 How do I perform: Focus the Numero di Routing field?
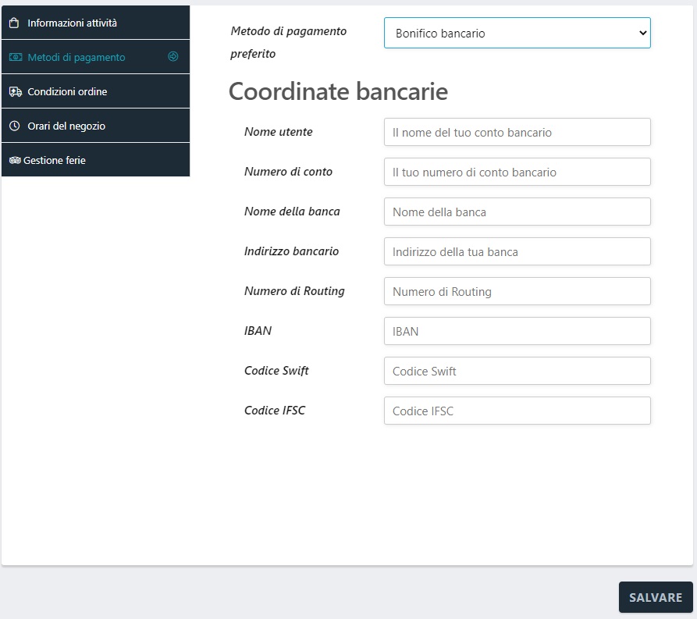pyautogui.click(x=517, y=292)
